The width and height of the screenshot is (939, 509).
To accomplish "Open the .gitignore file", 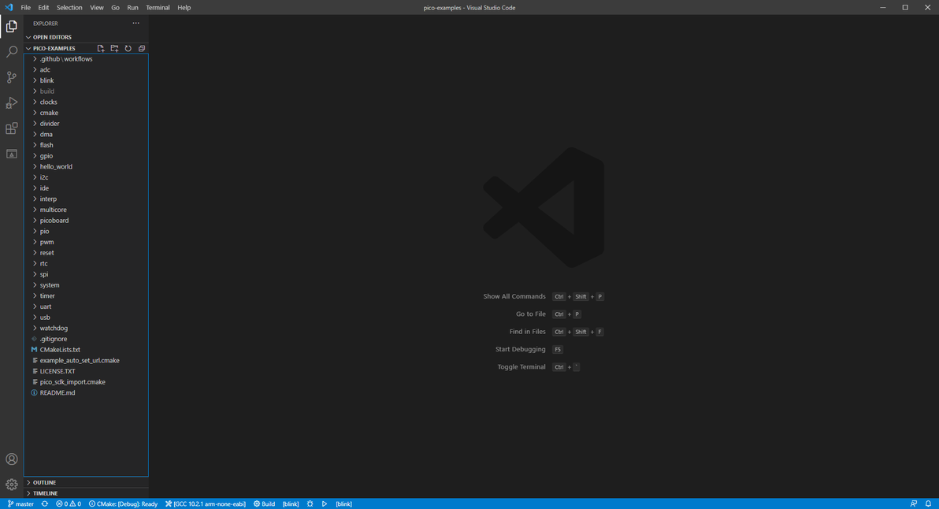I will [86, 340].
